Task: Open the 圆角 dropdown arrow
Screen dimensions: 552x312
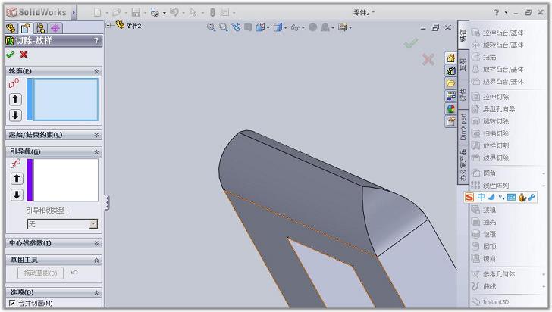Action: click(544, 173)
